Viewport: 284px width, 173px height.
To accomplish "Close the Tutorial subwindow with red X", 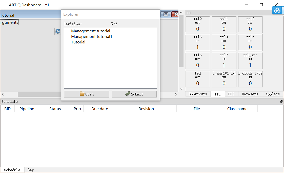I will pyautogui.click(x=175, y=14).
